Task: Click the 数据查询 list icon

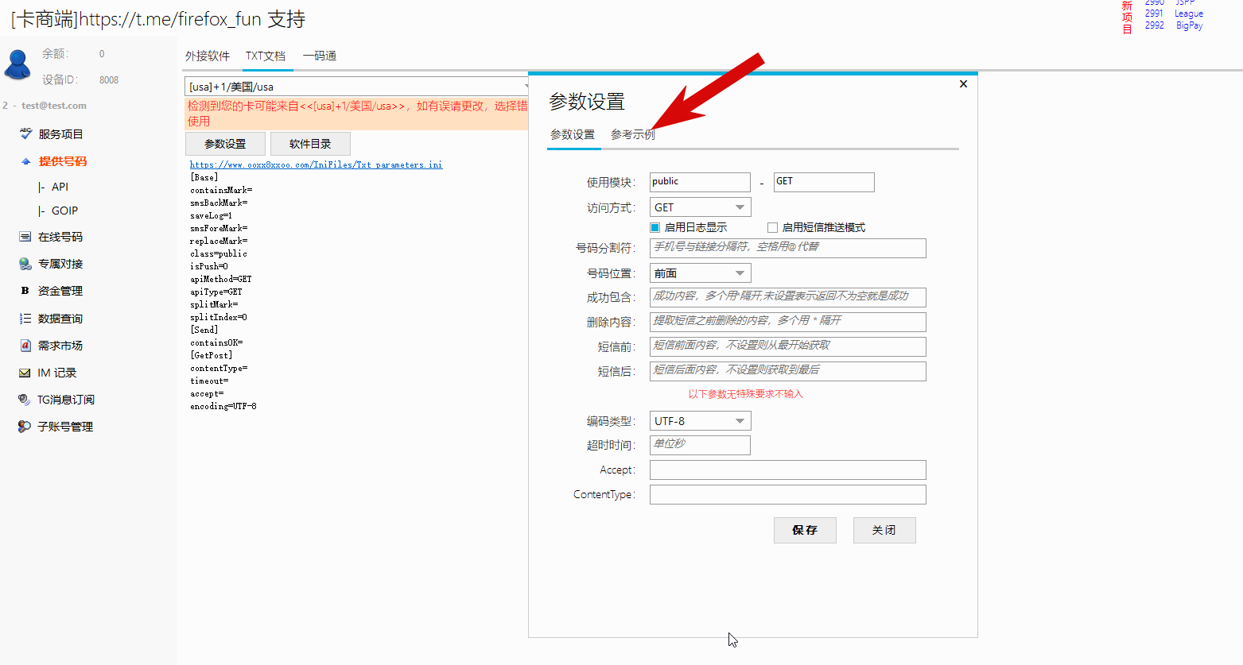Action: 25,319
